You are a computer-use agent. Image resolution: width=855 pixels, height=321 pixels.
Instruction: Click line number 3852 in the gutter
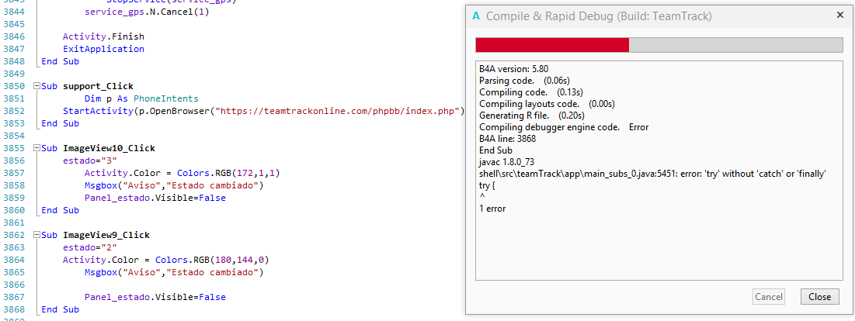(16, 111)
